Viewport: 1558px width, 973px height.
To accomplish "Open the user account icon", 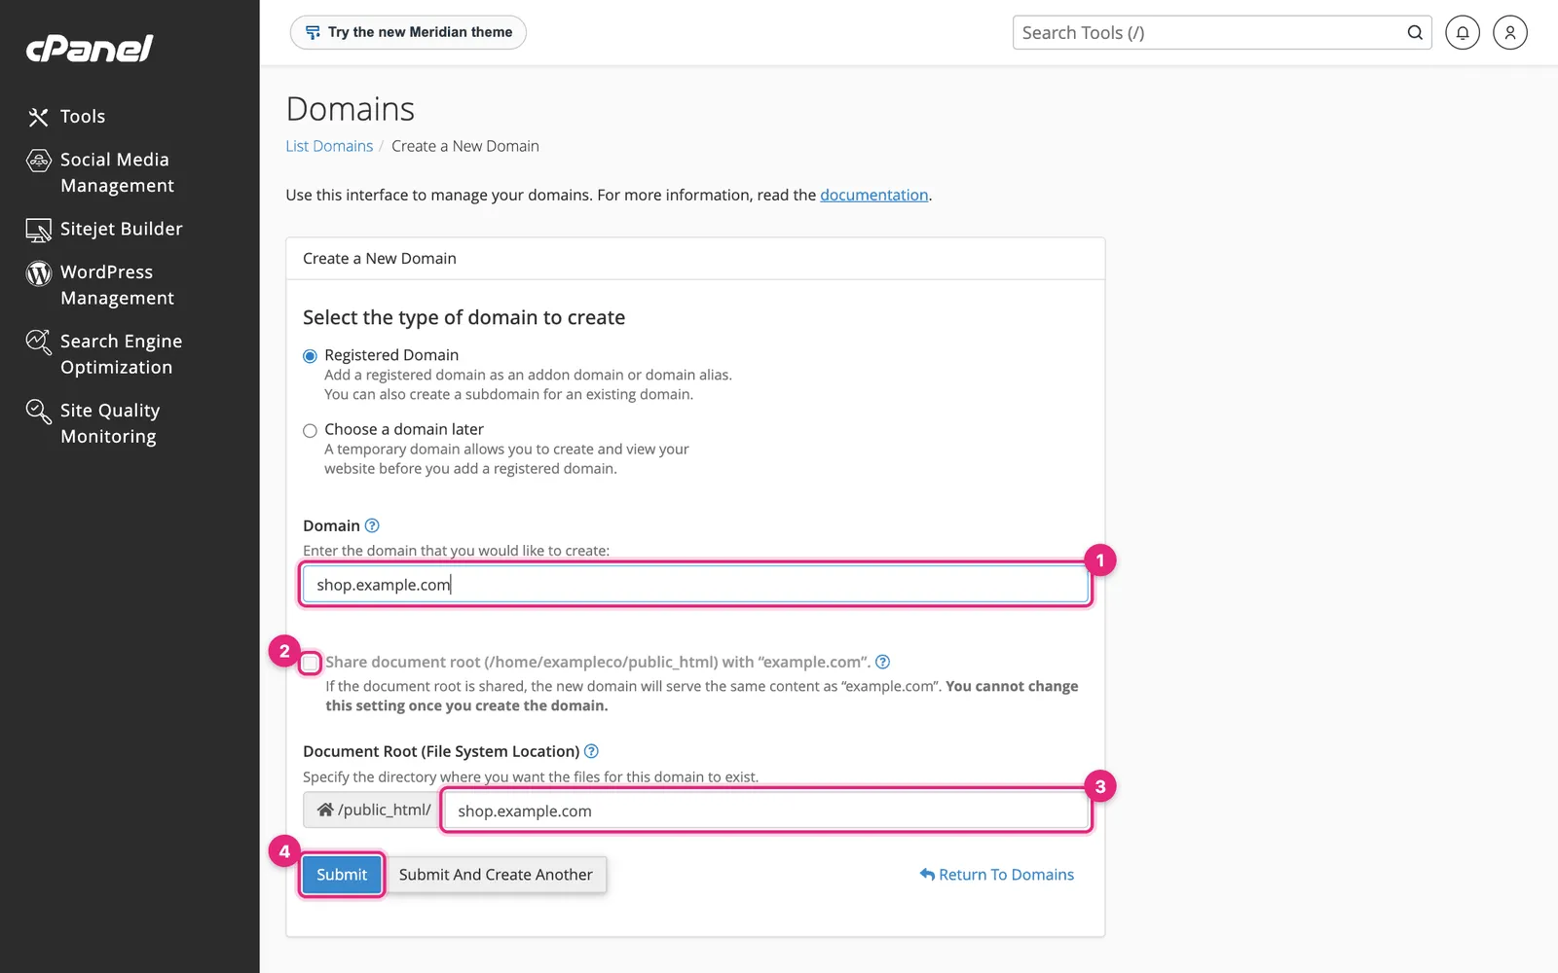I will tap(1510, 32).
